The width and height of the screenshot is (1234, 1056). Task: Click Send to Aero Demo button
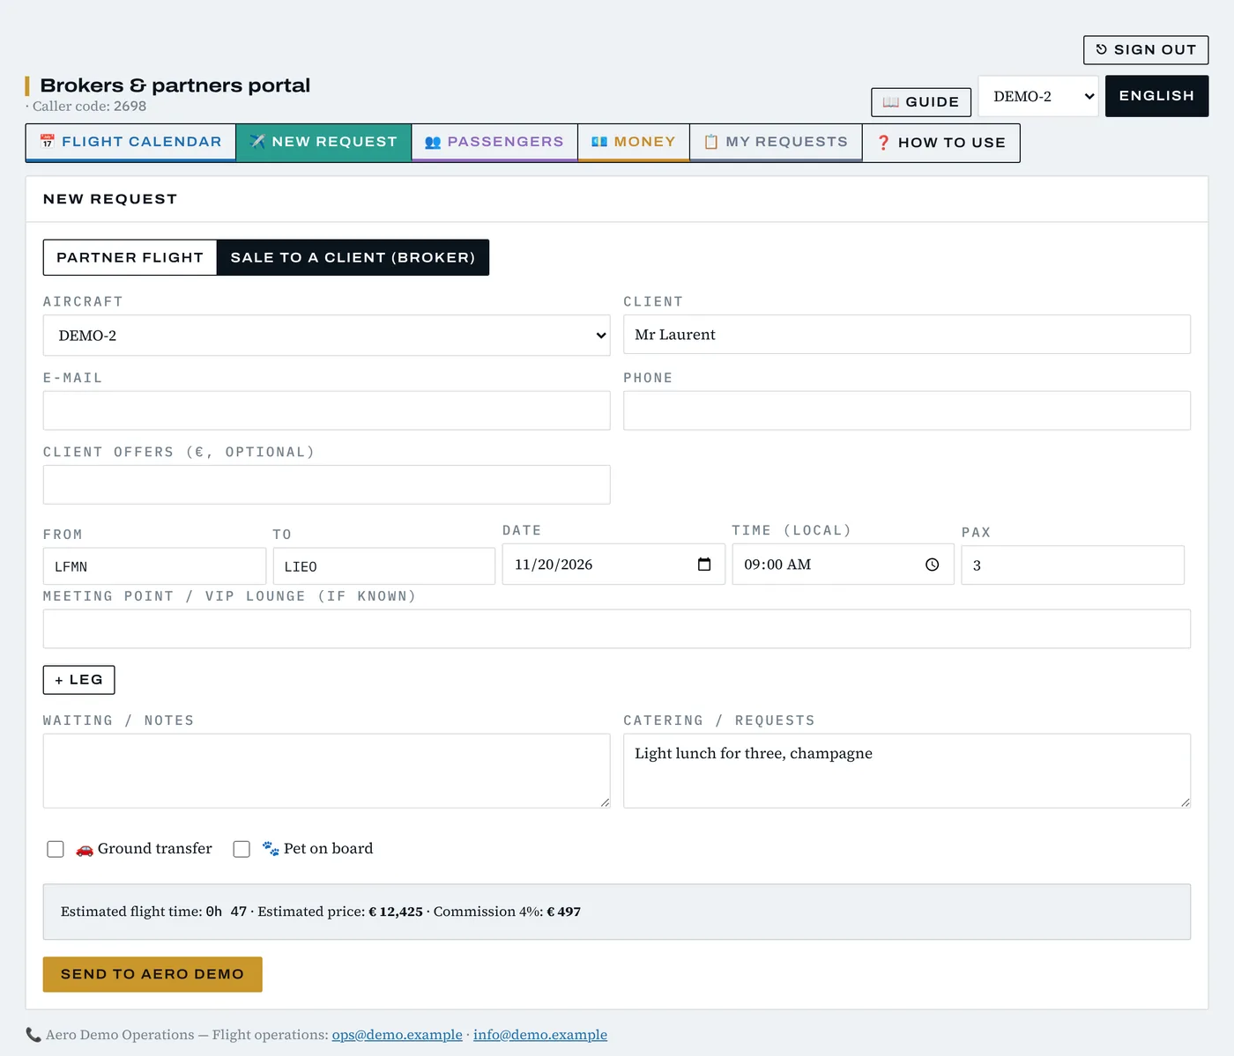pos(152,974)
